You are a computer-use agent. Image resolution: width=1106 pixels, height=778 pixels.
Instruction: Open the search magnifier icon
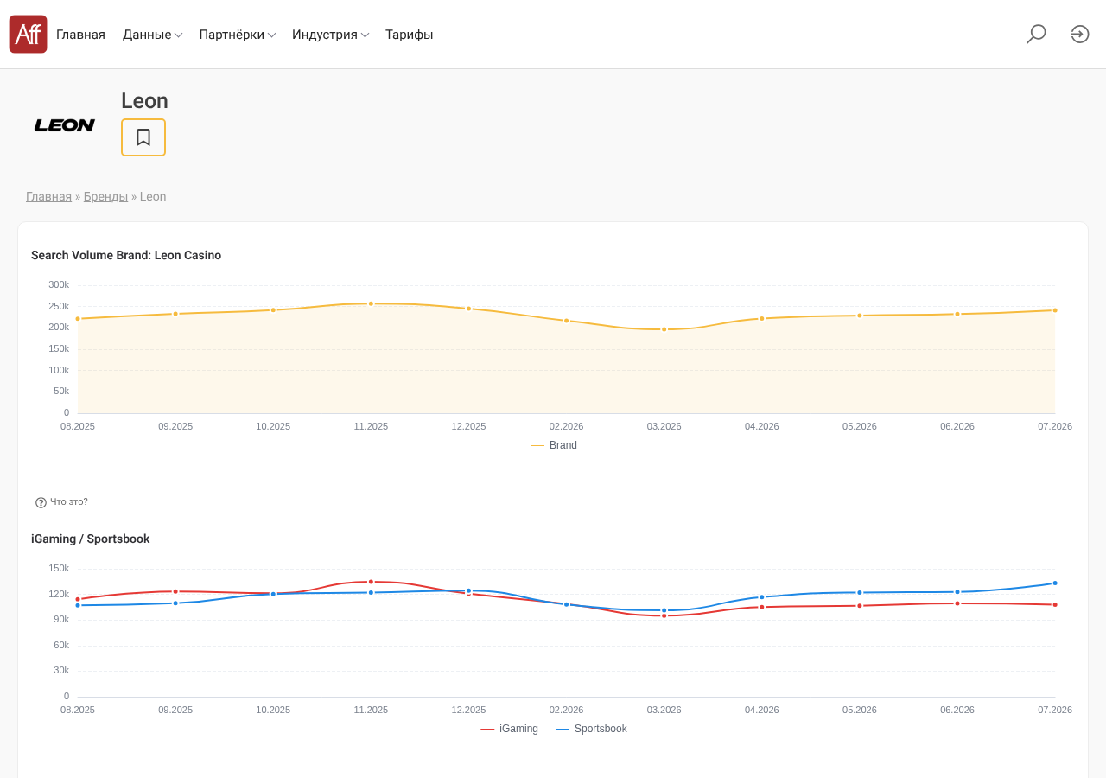(1036, 35)
